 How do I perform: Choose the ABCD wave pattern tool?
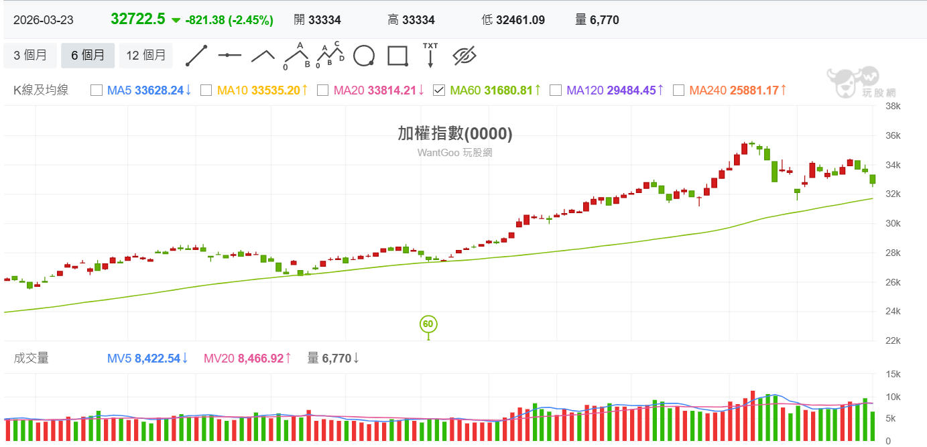coord(330,54)
